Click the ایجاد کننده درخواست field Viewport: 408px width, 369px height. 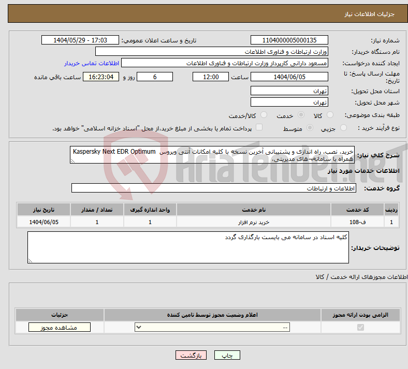[225, 63]
